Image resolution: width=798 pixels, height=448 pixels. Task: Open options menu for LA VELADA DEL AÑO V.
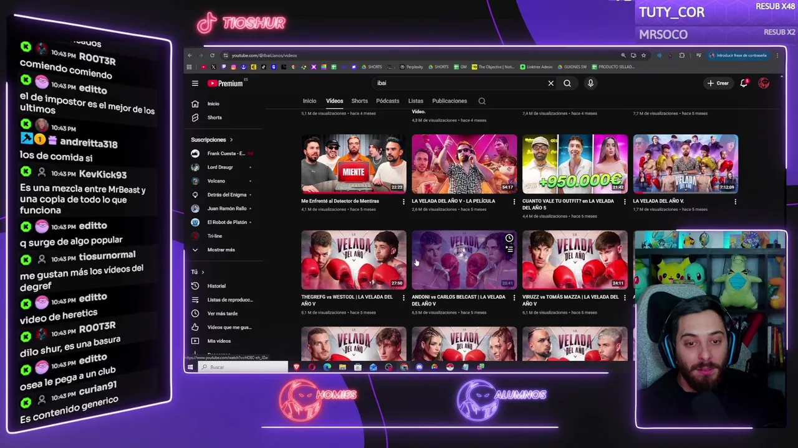point(735,202)
